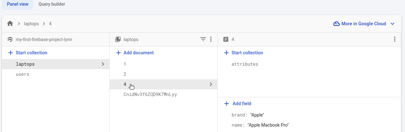The width and height of the screenshot is (405, 132).
Task: Click laptops in the breadcrumb path
Action: click(31, 24)
